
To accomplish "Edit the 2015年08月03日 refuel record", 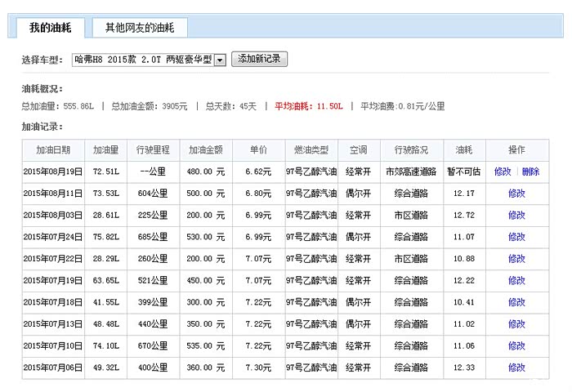I will [516, 215].
